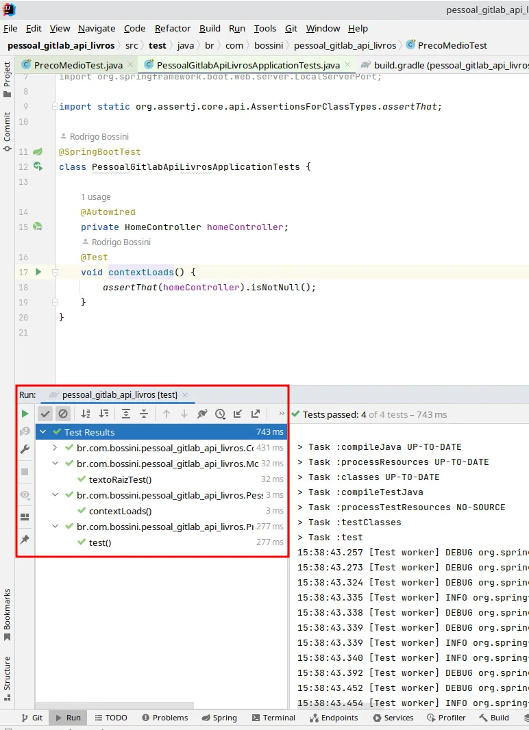Click the grey Stop square in Run panel
Viewport: 529px width, 730px height.
[25, 472]
